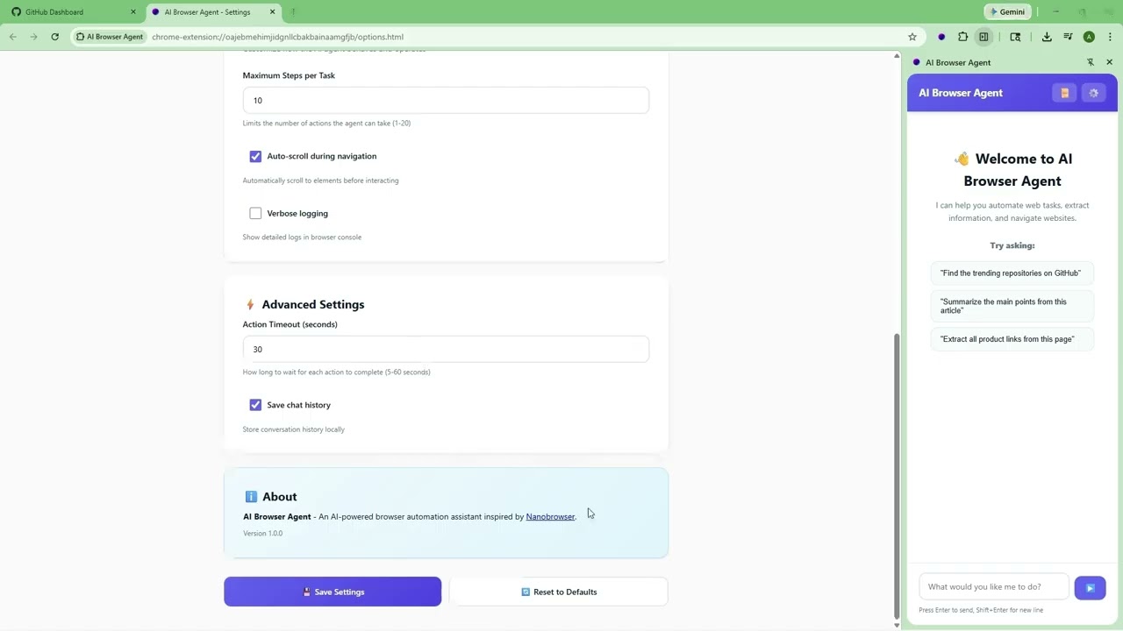This screenshot has height=631, width=1123.
Task: Click the Maximum Steps per Task field
Action: pyautogui.click(x=446, y=101)
